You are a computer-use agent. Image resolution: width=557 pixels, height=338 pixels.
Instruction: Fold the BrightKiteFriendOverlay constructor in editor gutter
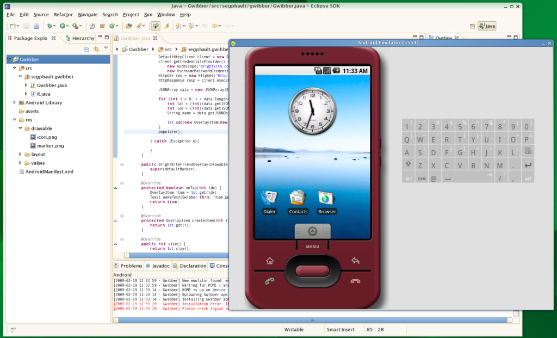pos(122,164)
